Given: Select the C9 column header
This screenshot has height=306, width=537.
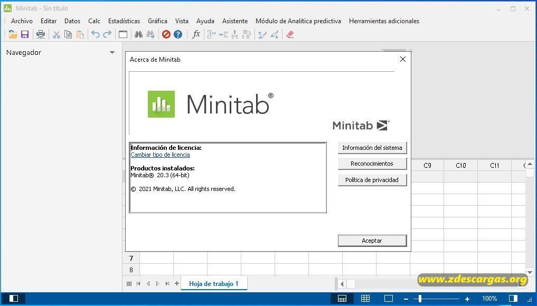Looking at the screenshot, I should click(427, 166).
